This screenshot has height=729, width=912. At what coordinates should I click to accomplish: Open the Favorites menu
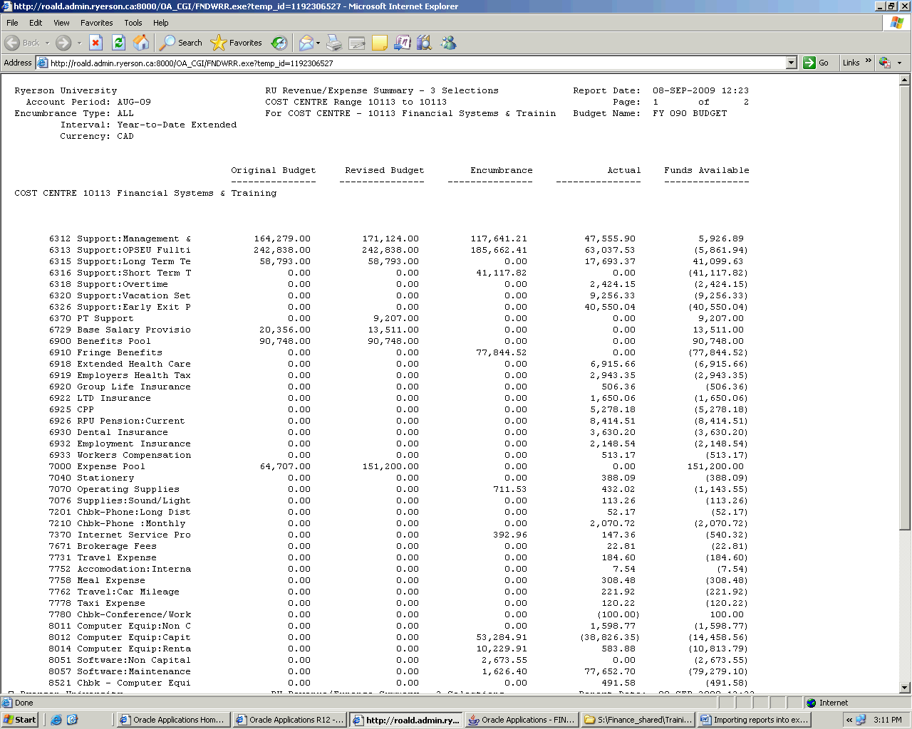pos(96,23)
